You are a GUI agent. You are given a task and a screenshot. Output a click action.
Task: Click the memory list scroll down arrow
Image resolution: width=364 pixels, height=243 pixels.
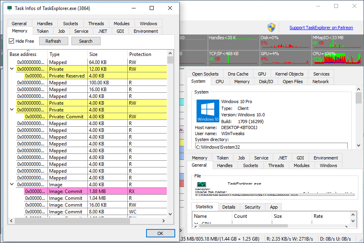[170, 214]
